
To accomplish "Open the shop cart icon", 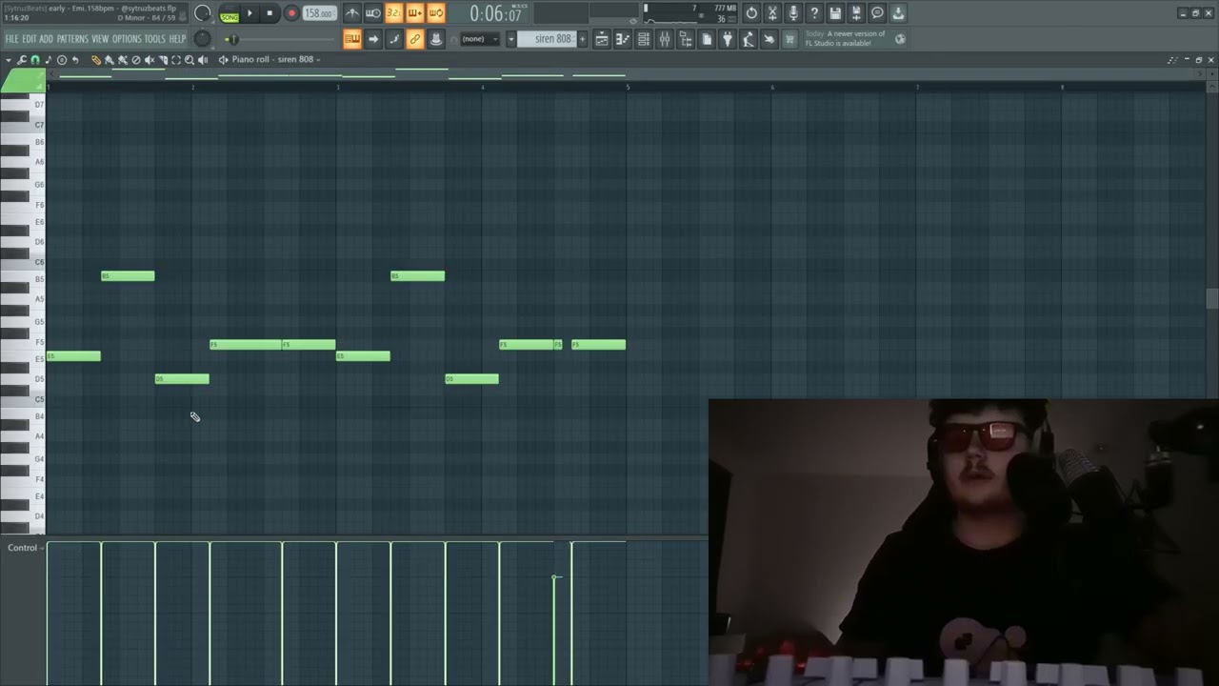I will tap(789, 39).
